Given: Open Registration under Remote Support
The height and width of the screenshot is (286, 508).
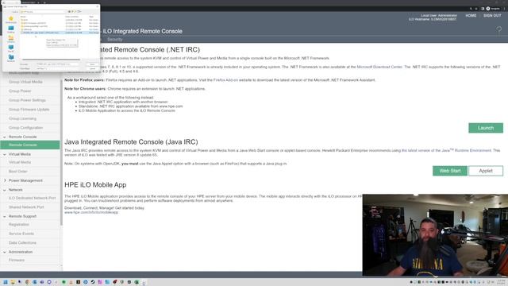Looking at the screenshot, I should tap(19, 224).
